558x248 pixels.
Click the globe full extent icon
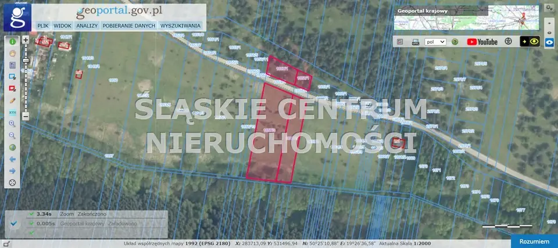12,148
